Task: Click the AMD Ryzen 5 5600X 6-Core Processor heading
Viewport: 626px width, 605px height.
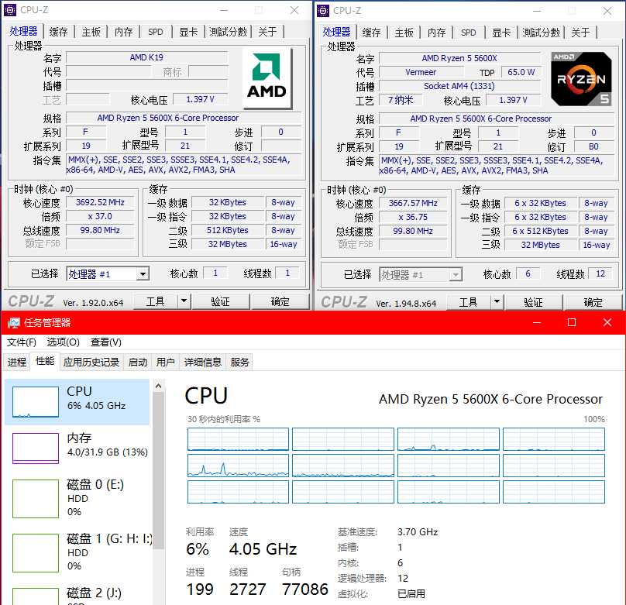Action: coord(490,399)
